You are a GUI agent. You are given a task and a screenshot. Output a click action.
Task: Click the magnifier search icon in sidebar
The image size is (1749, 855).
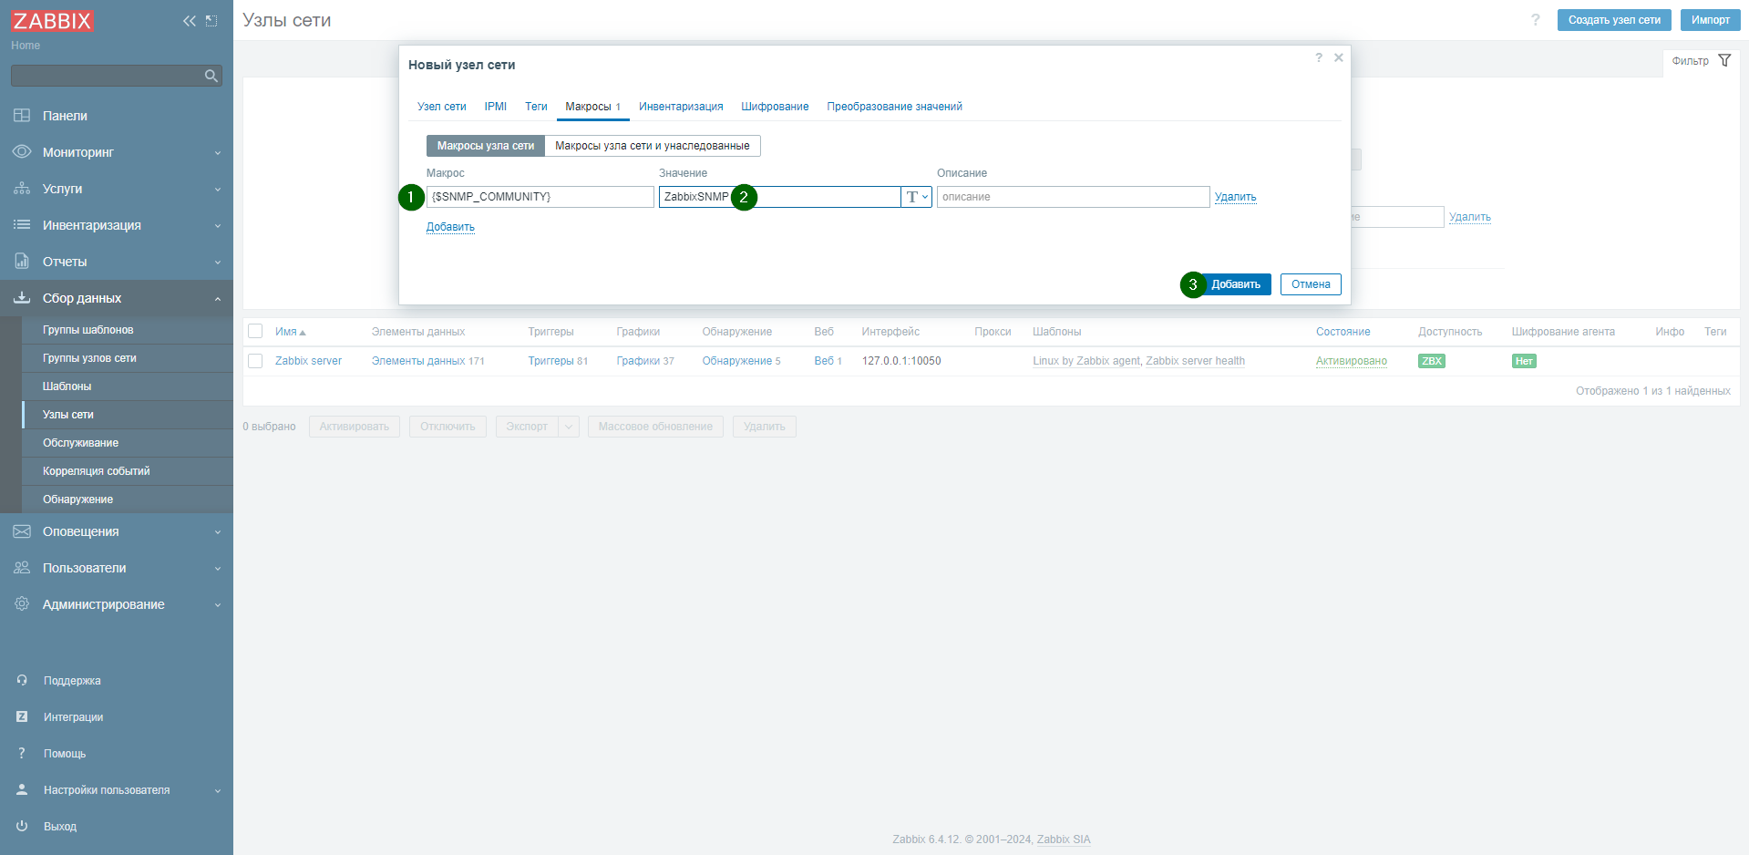211,76
